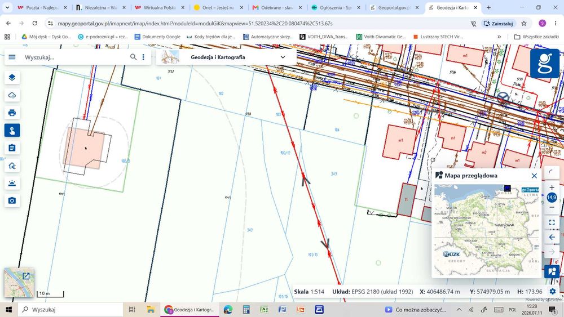Screen dimensions: 564x317
Task: Switch to Odebrane Gmail browser tab
Action: pos(277,7)
